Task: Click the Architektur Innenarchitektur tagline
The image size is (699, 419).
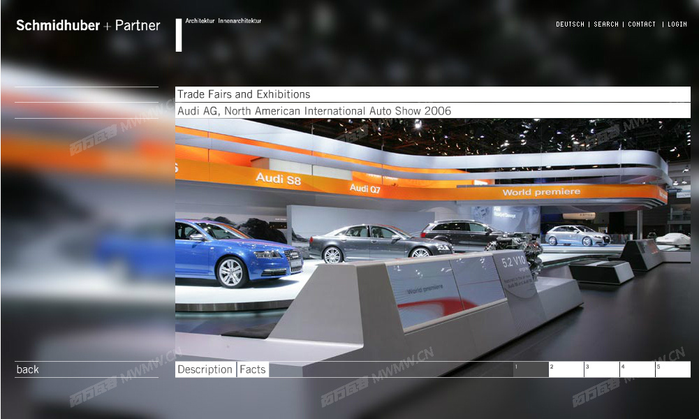Action: pyautogui.click(x=223, y=21)
